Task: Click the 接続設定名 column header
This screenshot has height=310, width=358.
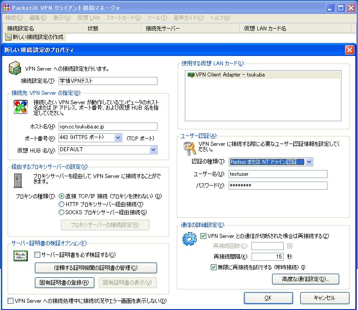Action: coord(43,29)
